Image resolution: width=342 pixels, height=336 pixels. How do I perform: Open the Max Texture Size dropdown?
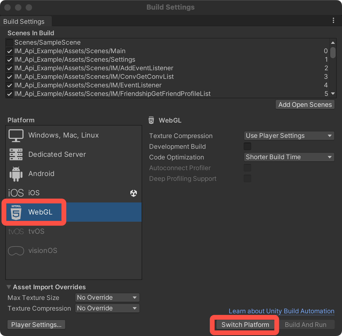coord(107,298)
